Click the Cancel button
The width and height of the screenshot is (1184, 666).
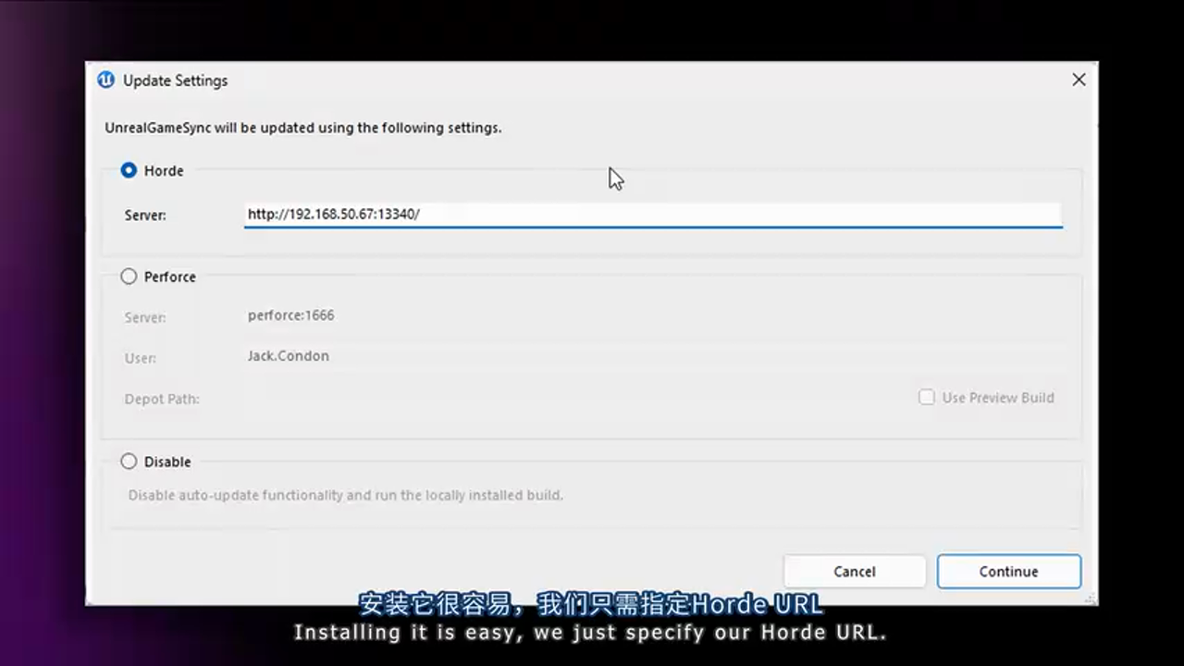[x=854, y=571]
